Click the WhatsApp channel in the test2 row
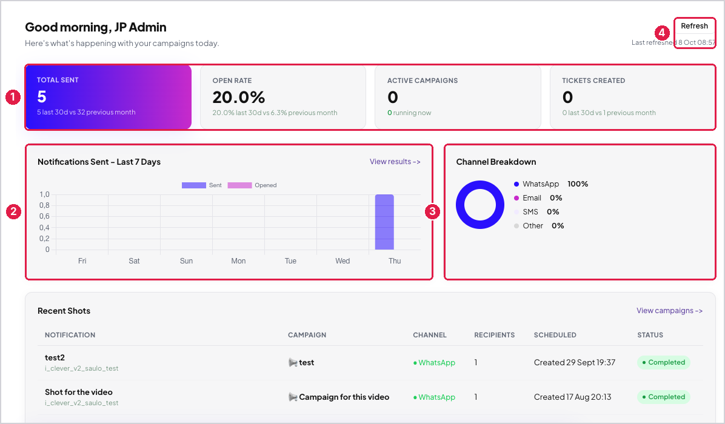 pos(434,363)
